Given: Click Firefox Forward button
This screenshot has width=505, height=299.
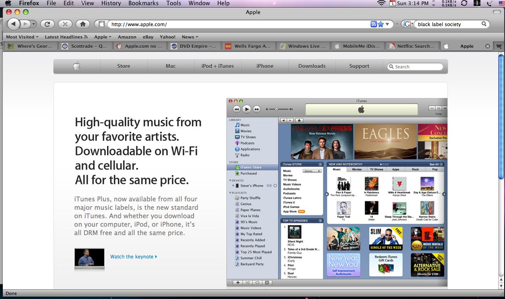Looking at the screenshot, I should point(25,24).
